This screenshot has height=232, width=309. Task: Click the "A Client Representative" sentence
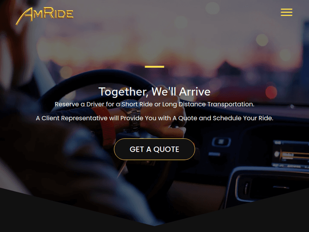pyautogui.click(x=154, y=118)
